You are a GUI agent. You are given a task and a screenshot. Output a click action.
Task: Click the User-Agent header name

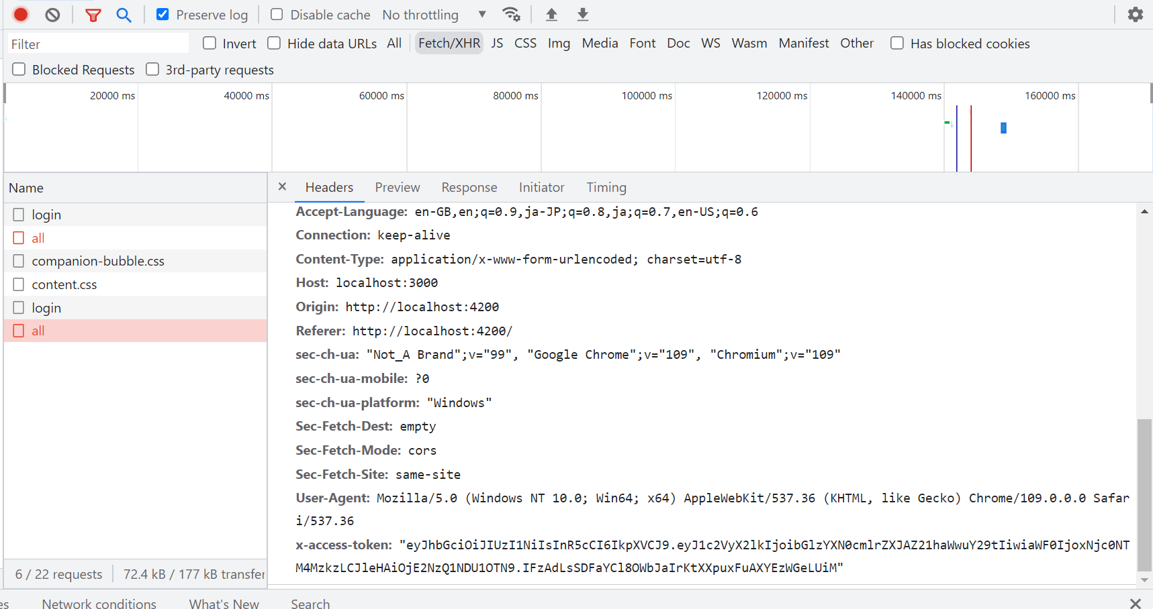pos(332,498)
